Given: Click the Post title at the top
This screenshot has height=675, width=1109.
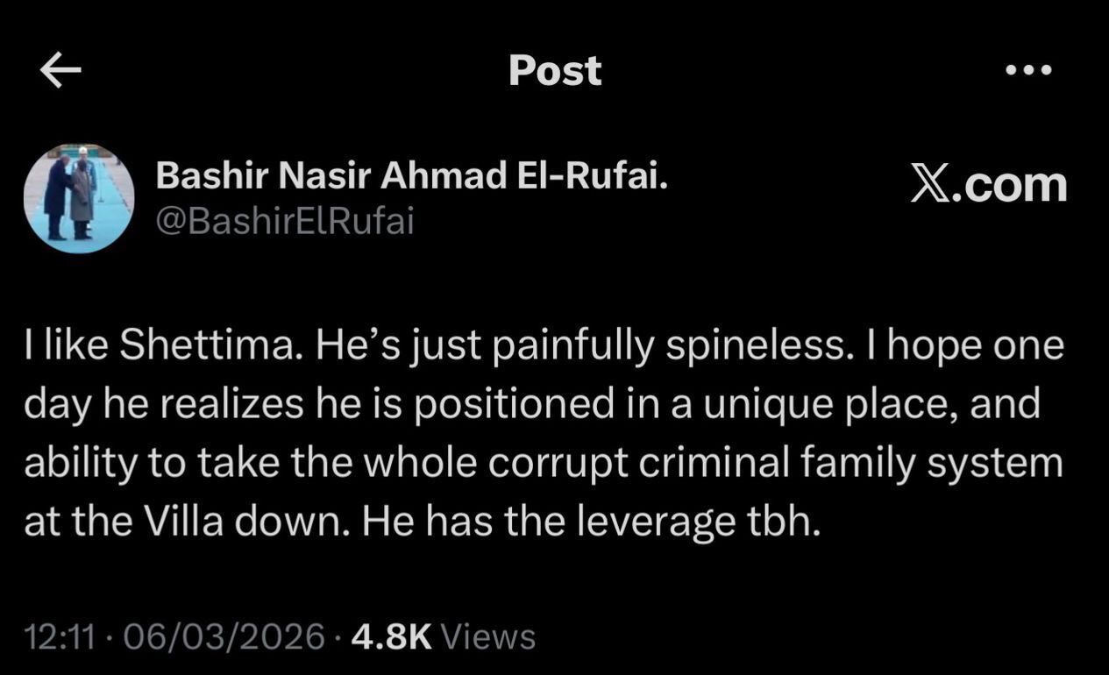Looking at the screenshot, I should (x=554, y=70).
